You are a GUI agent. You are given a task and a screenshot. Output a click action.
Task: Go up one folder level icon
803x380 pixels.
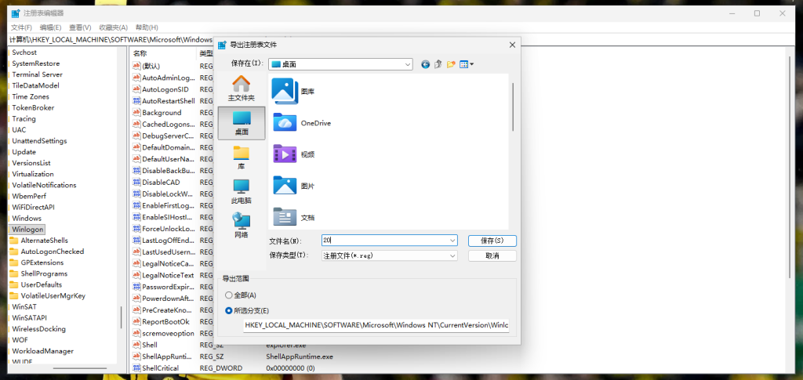[x=438, y=64]
